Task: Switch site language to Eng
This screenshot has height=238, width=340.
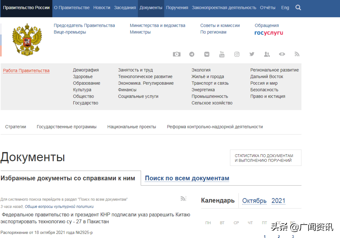Action: 285,8
